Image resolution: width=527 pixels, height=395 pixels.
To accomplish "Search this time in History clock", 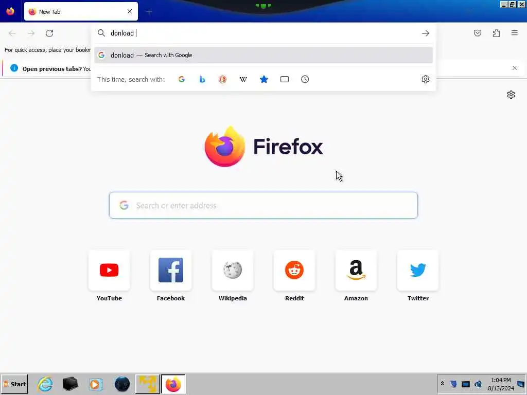I will coord(305,79).
